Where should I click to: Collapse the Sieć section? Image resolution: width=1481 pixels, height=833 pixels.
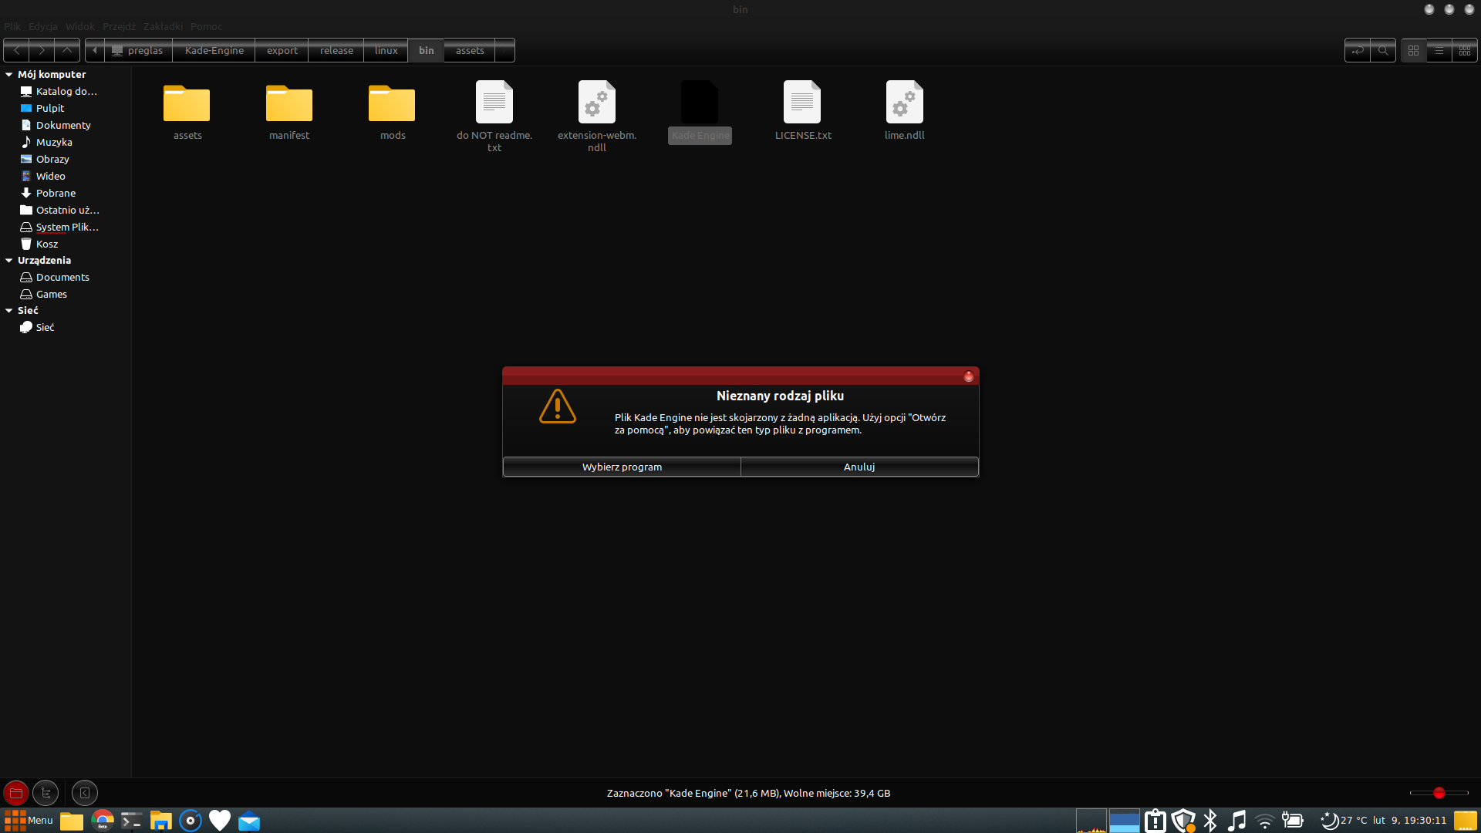[8, 310]
